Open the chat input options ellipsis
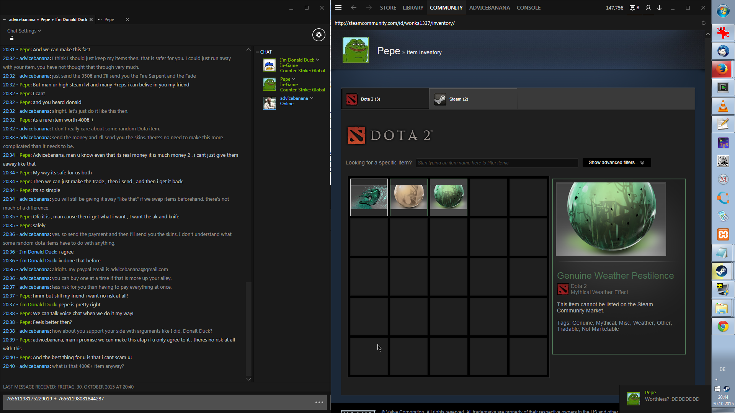735x413 pixels. pos(319,402)
